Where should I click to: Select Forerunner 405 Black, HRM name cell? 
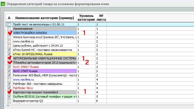(45, 75)
